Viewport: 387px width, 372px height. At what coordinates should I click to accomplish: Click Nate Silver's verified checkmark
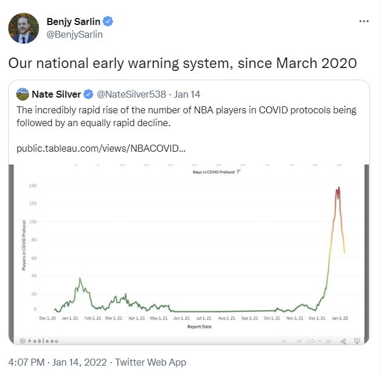[x=89, y=94]
